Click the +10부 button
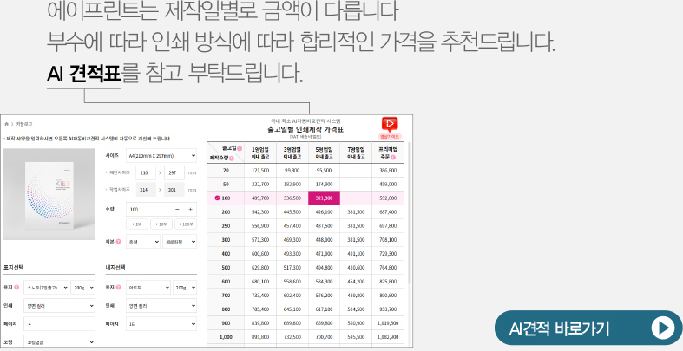 click(161, 224)
